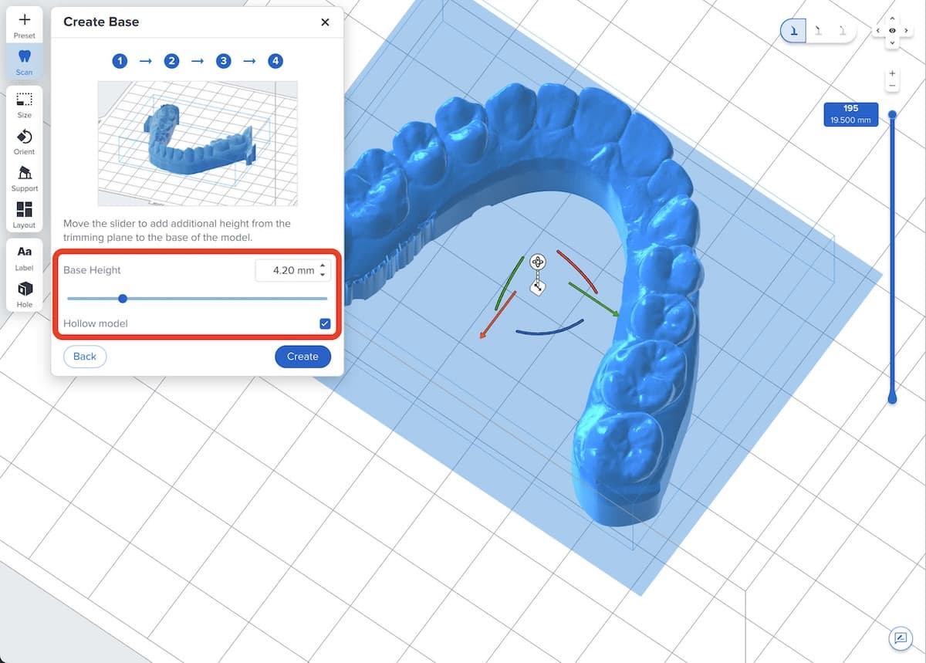Go to step 3 of wizard
The width and height of the screenshot is (926, 663).
tap(223, 61)
